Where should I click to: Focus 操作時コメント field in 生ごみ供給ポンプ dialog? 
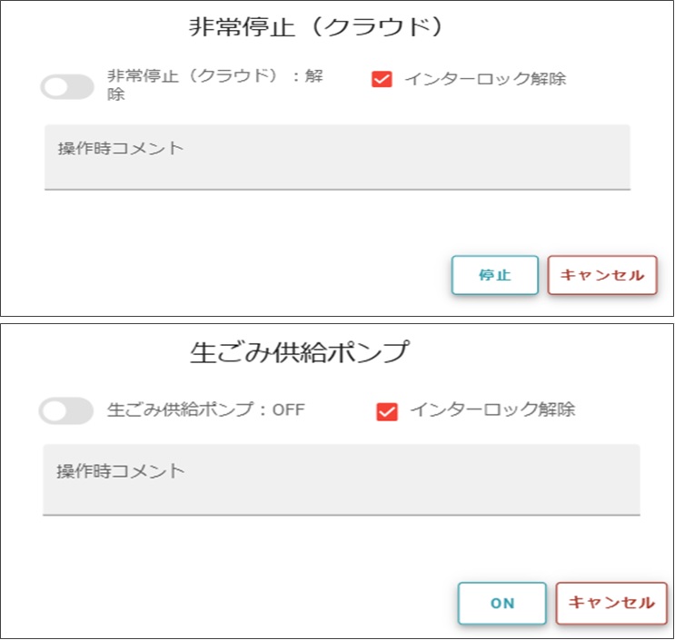click(x=341, y=479)
